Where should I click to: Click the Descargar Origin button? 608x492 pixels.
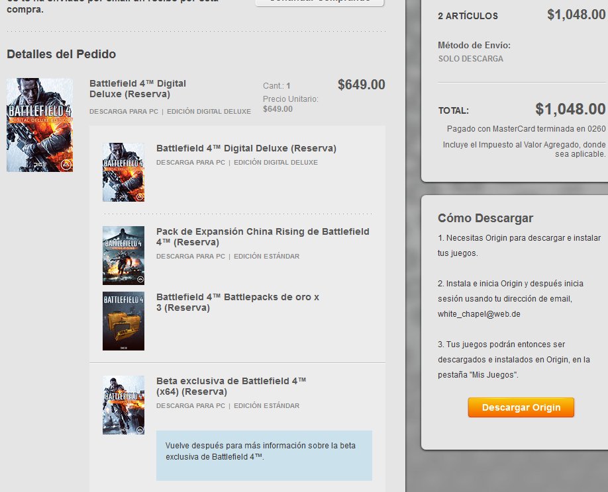(521, 407)
